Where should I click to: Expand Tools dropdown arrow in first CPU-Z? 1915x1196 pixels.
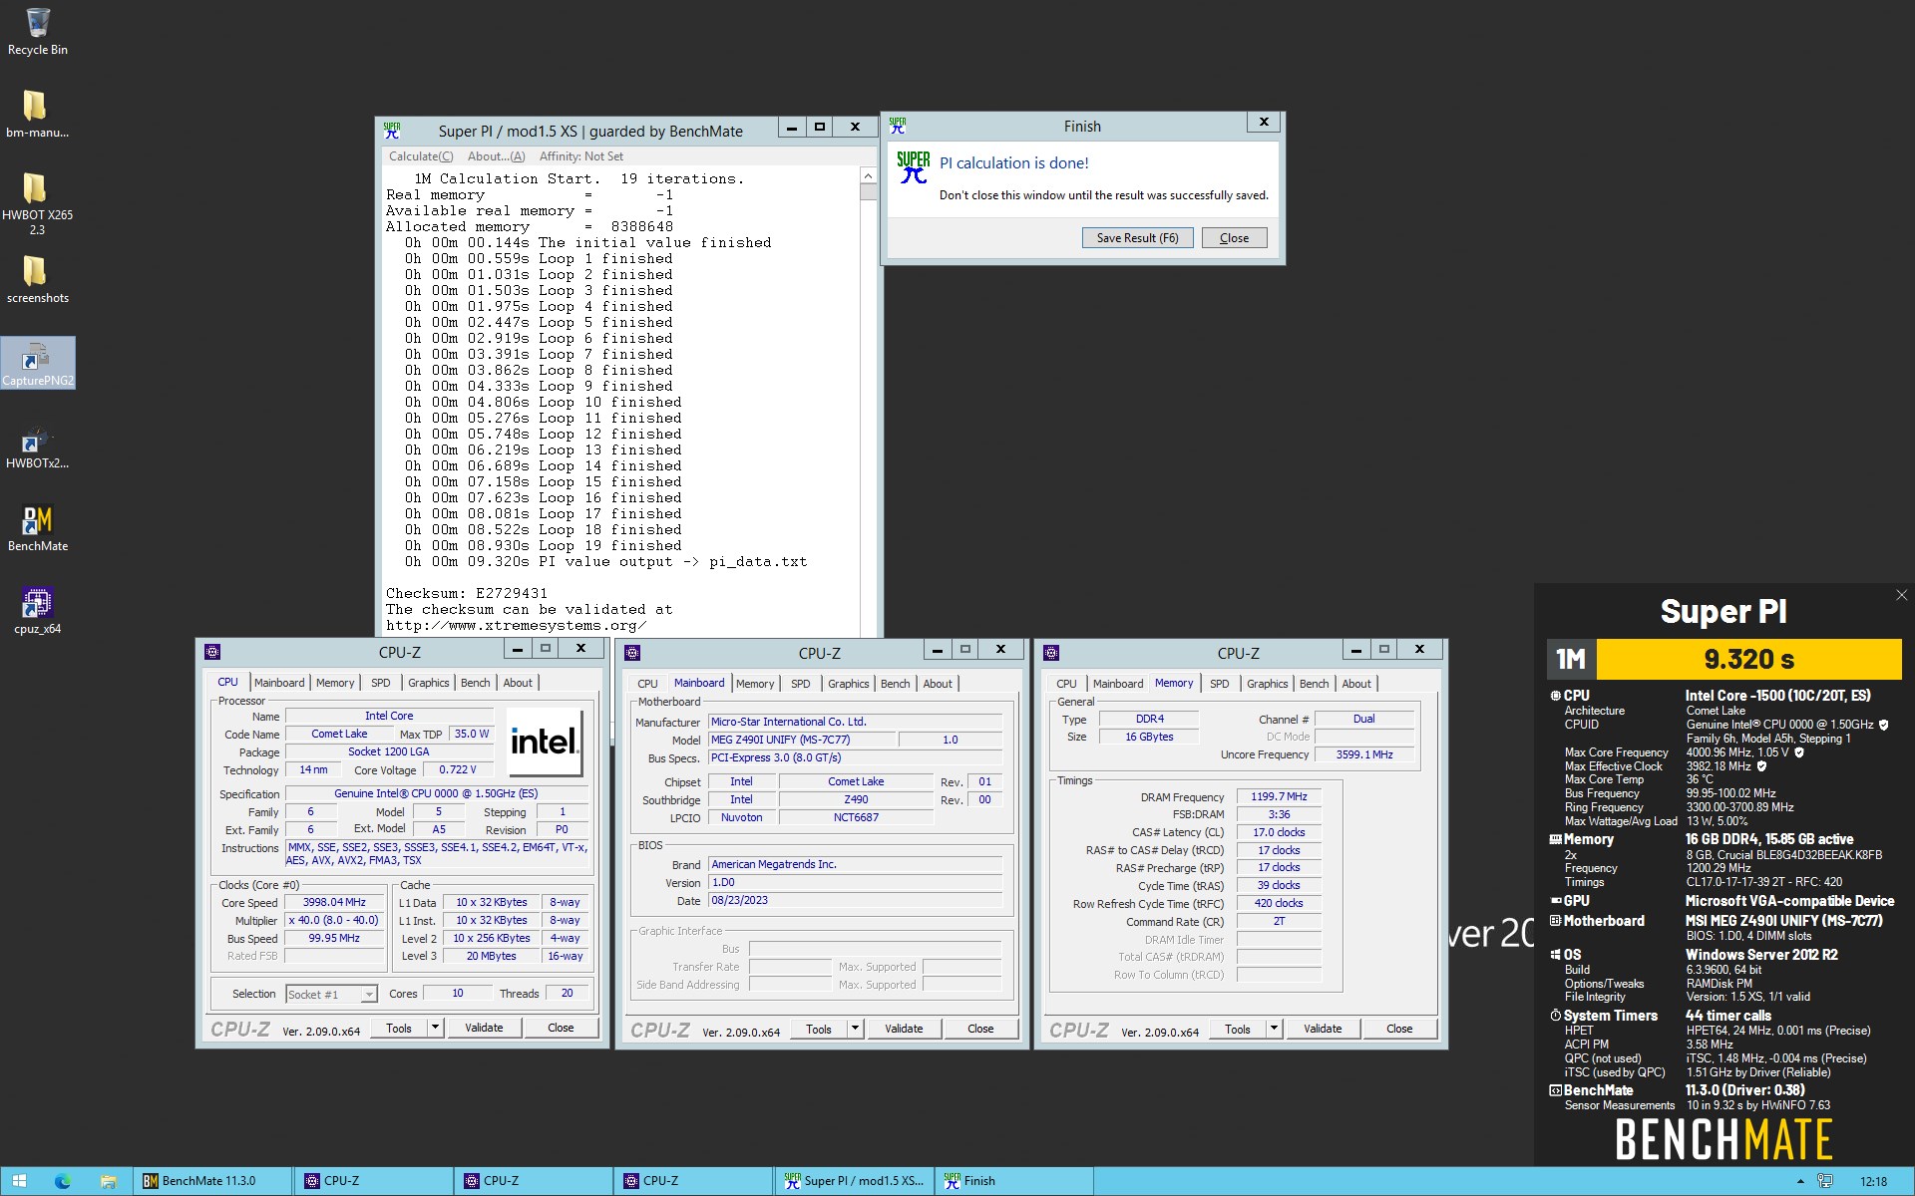[435, 1028]
